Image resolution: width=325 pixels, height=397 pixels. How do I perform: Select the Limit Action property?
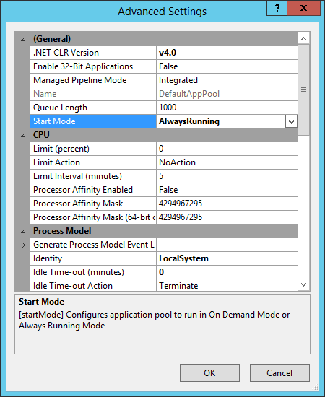click(x=93, y=162)
